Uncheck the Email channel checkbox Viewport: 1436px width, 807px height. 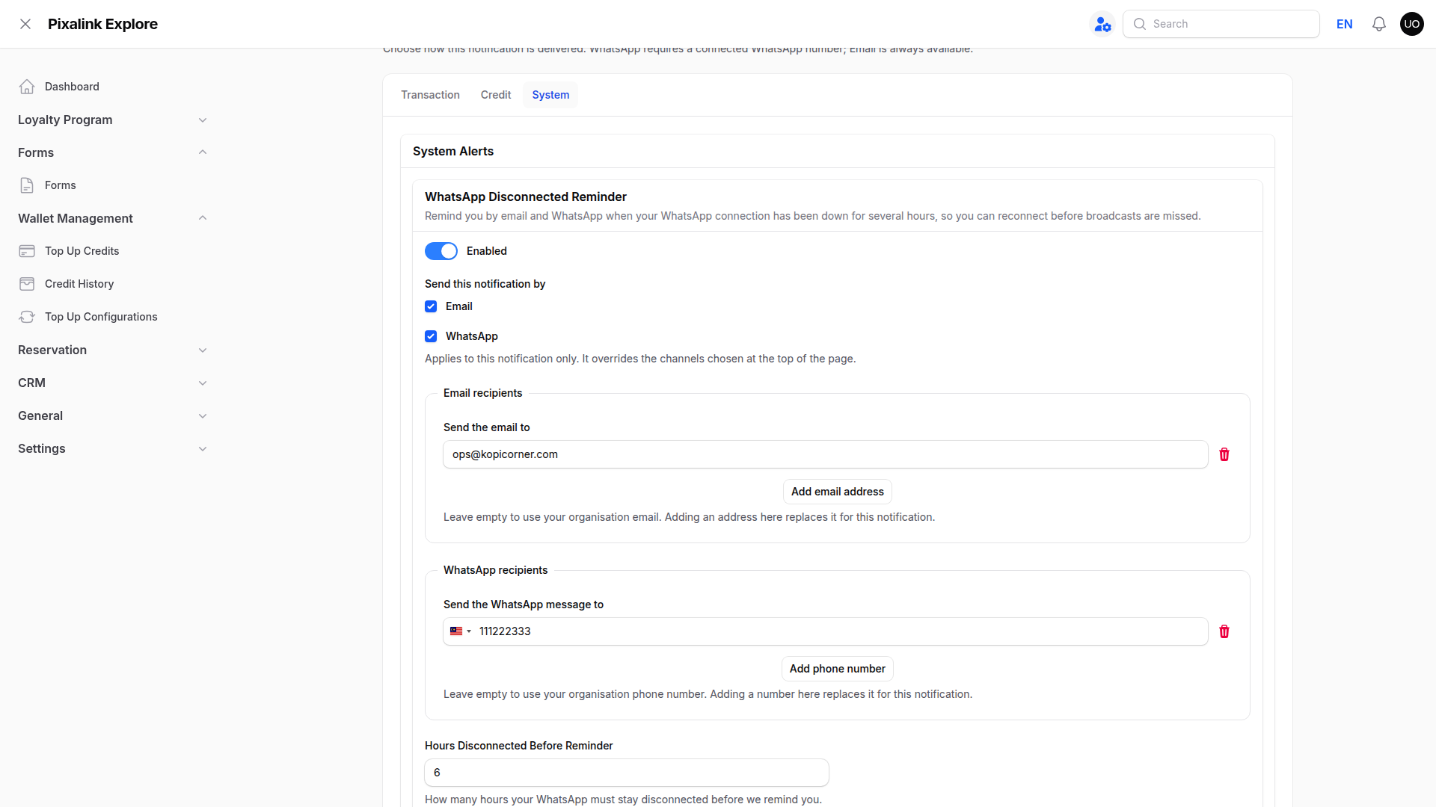pyautogui.click(x=431, y=306)
